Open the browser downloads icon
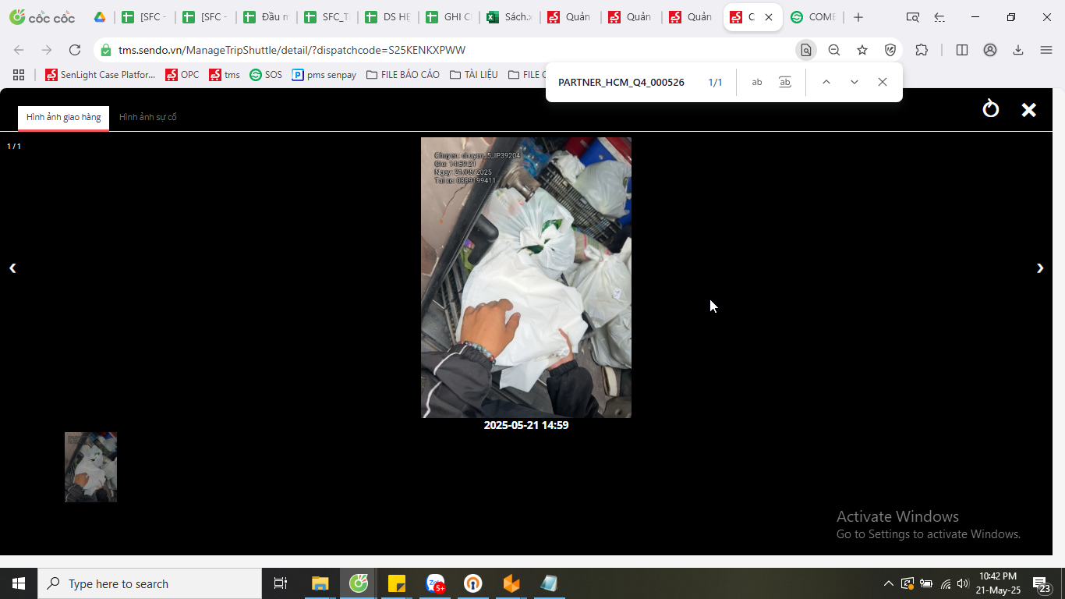1065x599 pixels. [1018, 50]
